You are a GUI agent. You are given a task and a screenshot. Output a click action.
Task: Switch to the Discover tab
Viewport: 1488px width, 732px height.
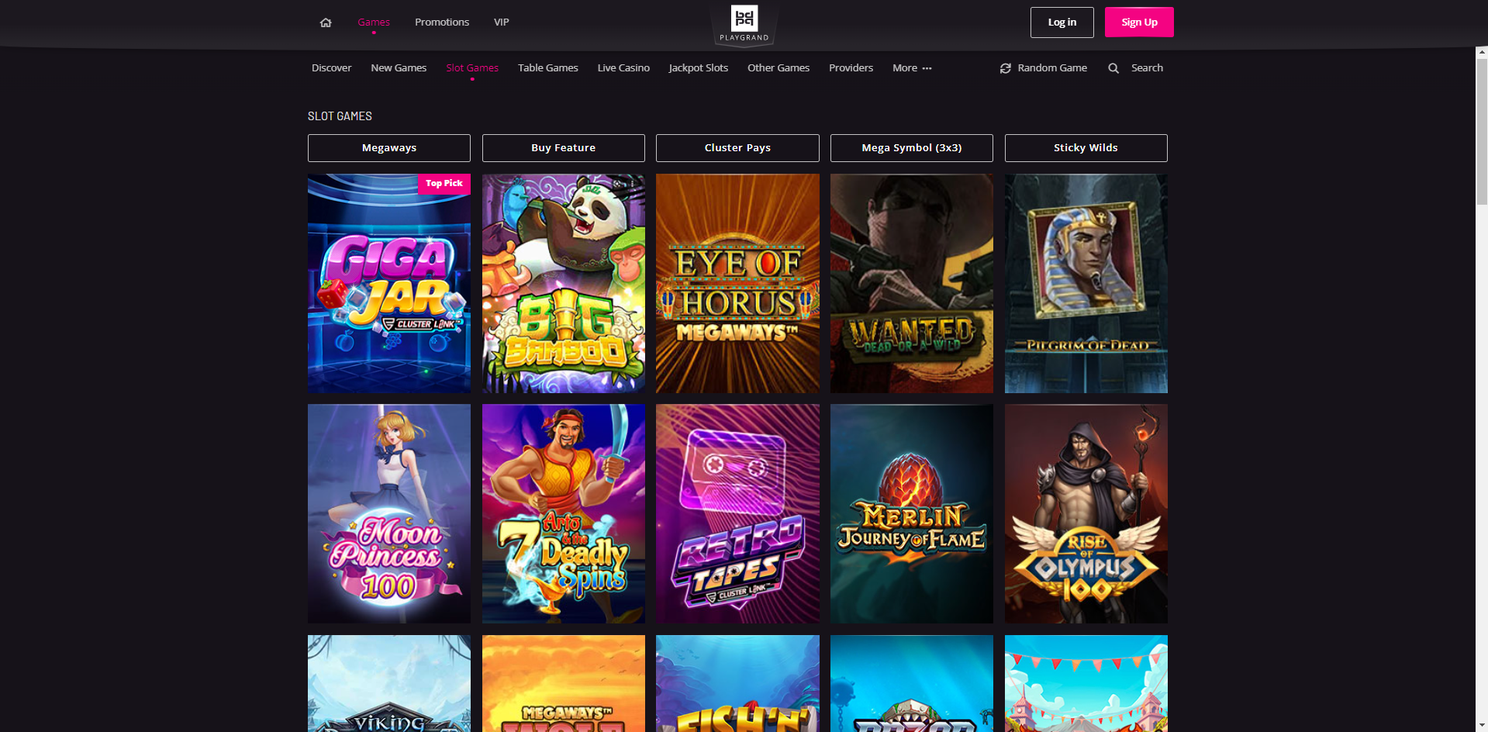click(x=332, y=68)
